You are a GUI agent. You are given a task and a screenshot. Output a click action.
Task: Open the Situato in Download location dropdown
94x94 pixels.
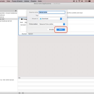tap(50, 19)
